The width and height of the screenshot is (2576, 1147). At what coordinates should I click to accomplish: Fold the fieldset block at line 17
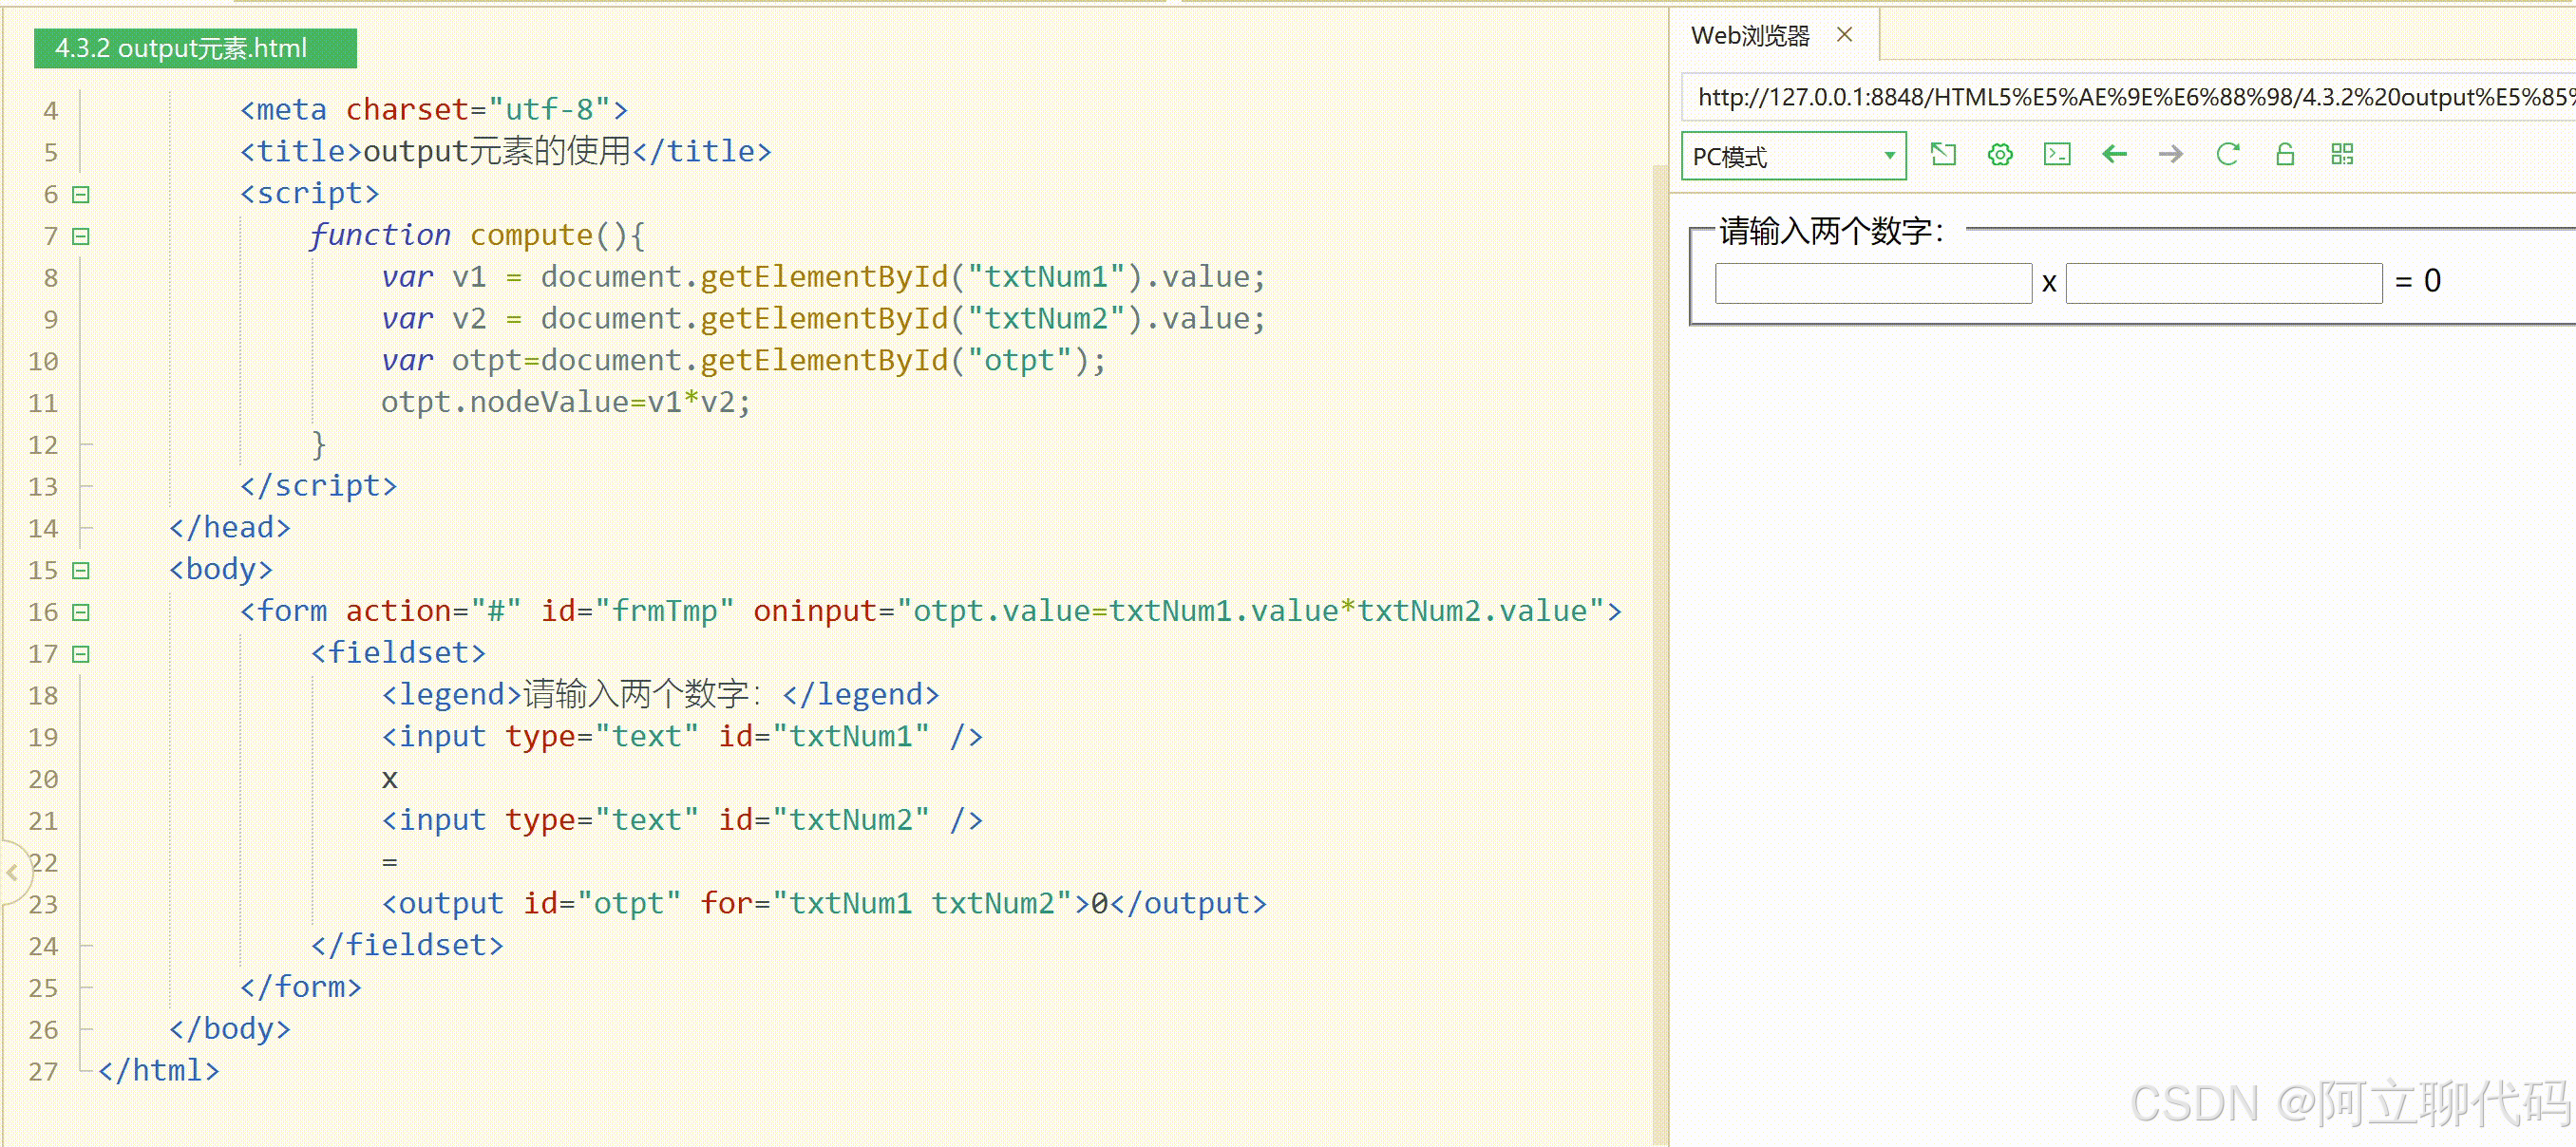point(81,654)
